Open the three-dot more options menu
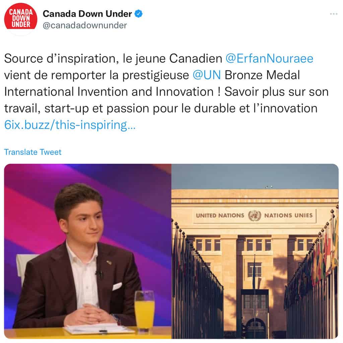 coord(334,14)
